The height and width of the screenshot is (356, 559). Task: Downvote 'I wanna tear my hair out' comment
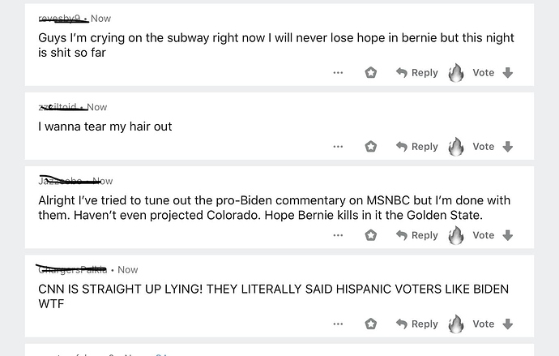coord(508,147)
